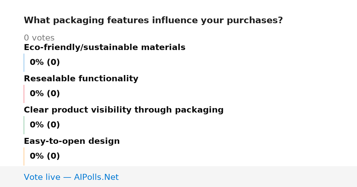Select the Resealable functionality option
Image resolution: width=357 pixels, height=187 pixels.
(x=81, y=79)
